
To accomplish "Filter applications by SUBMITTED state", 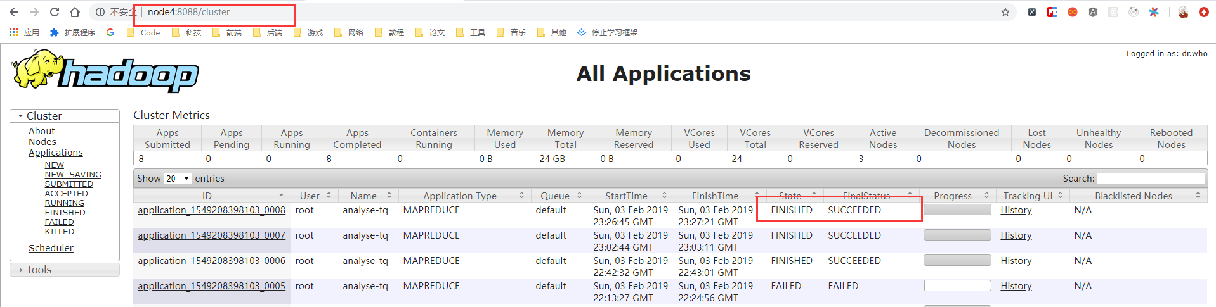I will pyautogui.click(x=69, y=184).
